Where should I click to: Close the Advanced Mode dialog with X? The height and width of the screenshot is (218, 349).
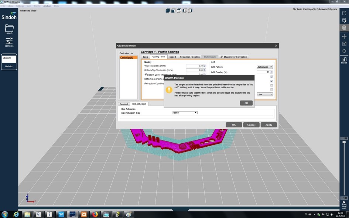click(276, 45)
